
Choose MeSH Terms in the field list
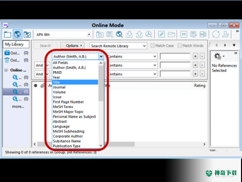coord(63,107)
